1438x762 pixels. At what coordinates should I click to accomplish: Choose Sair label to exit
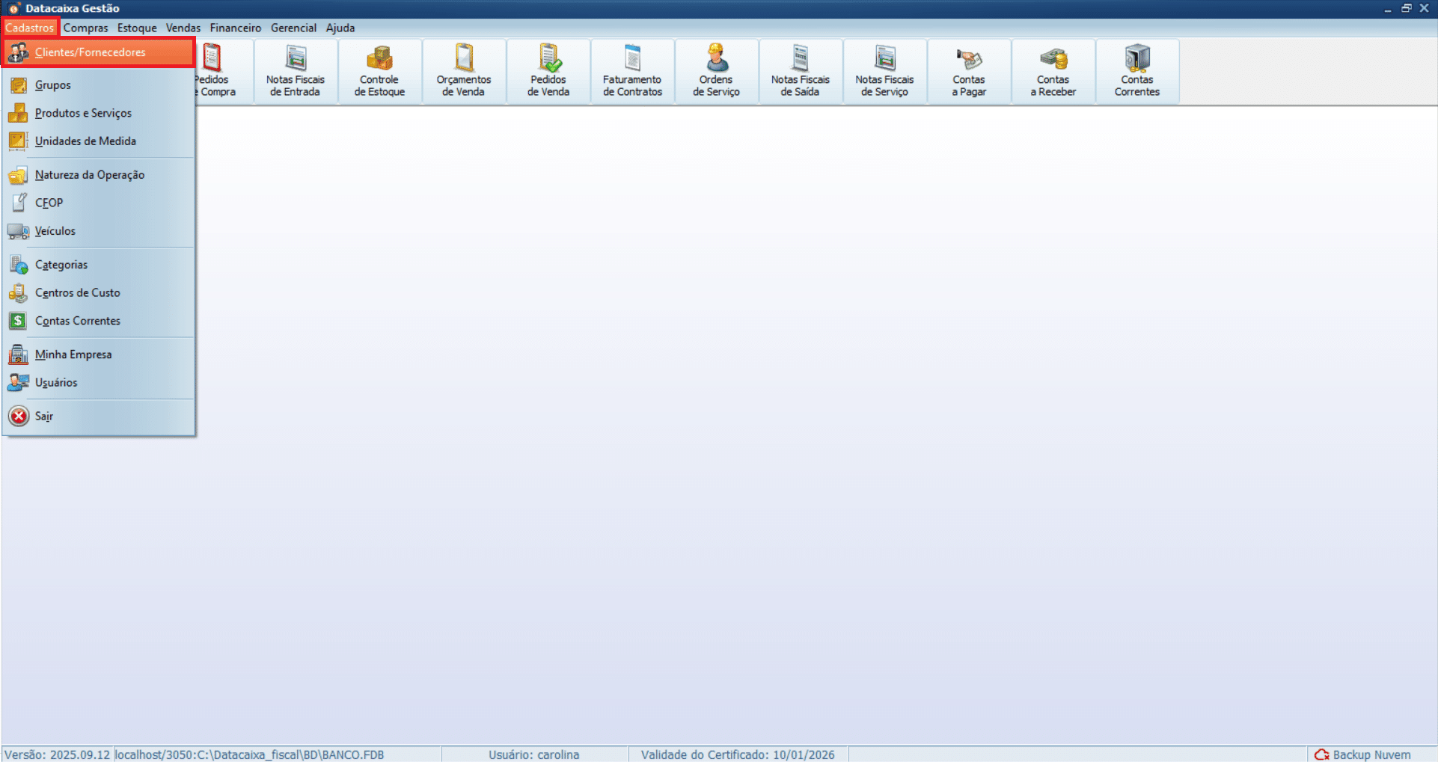coord(44,416)
